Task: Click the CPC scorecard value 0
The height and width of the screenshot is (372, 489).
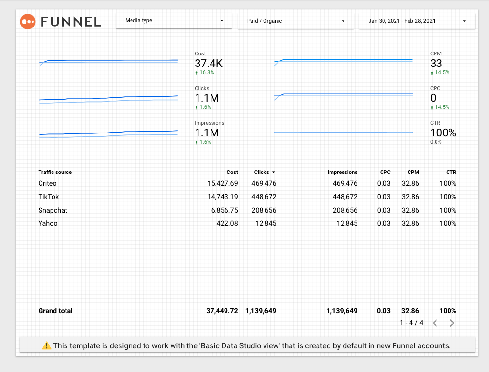Action: 433,98
